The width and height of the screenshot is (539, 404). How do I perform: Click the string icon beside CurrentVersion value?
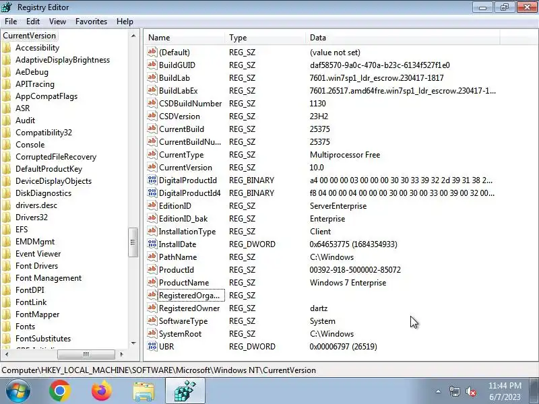tap(152, 167)
